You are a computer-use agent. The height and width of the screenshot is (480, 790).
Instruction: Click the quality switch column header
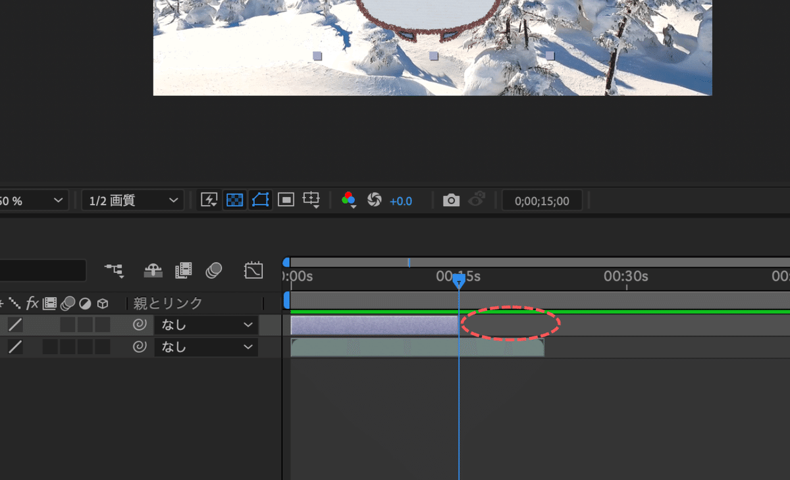point(15,304)
